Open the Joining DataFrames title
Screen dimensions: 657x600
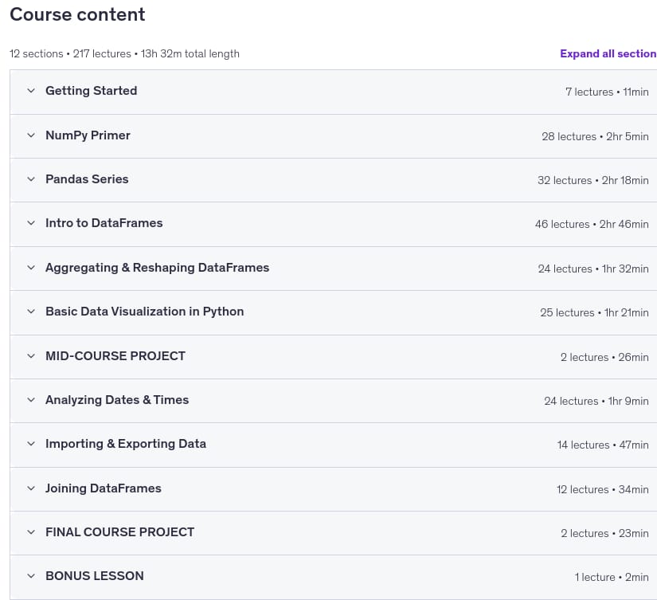(x=103, y=488)
